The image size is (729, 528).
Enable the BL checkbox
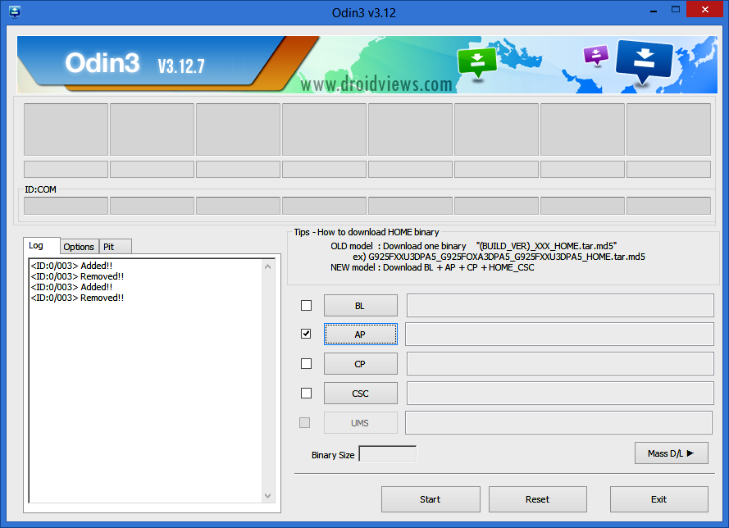306,305
